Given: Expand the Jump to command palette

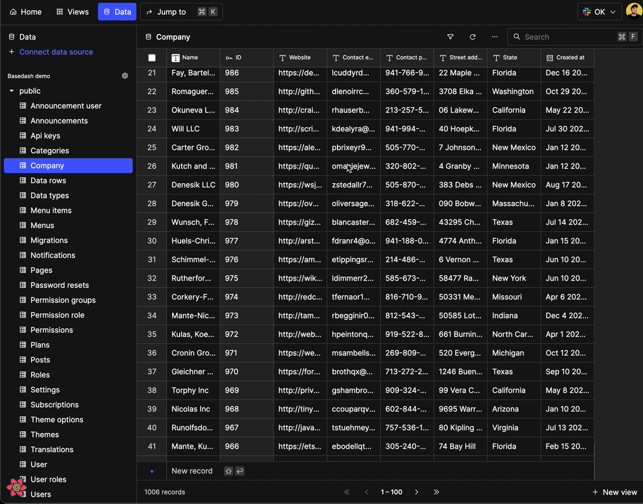Looking at the screenshot, I should click(x=181, y=11).
